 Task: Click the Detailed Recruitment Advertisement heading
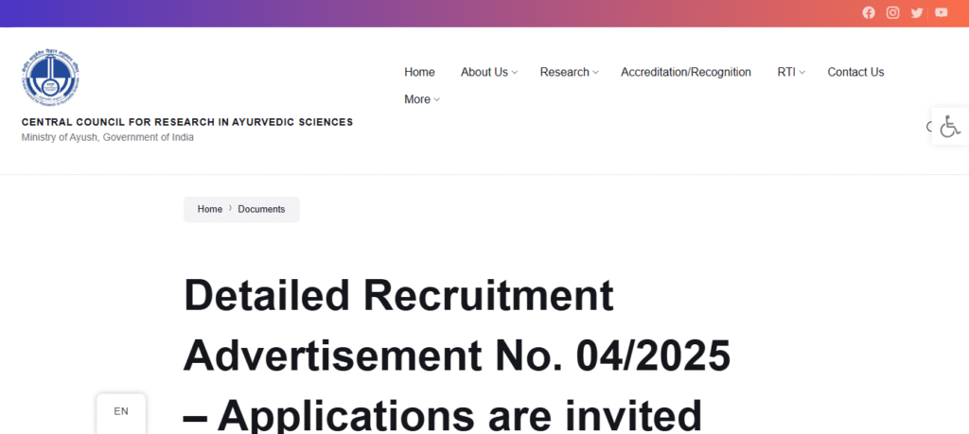[456, 356]
